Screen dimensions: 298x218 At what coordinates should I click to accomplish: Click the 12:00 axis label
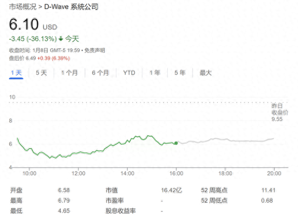[79, 173]
